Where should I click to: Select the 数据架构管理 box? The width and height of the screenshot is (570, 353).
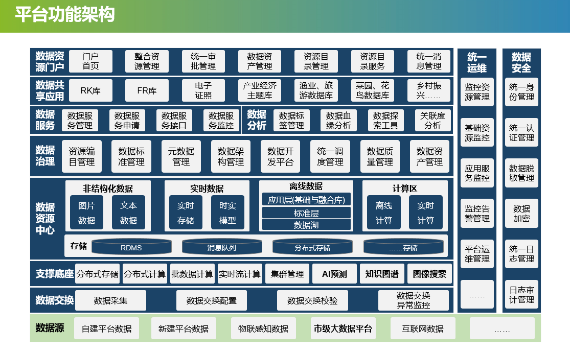pyautogui.click(x=231, y=156)
